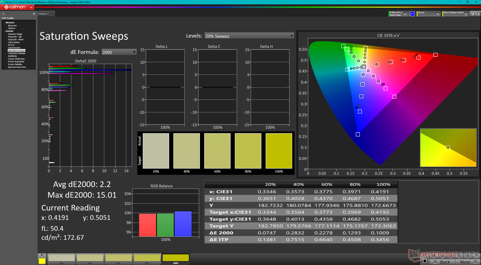Image resolution: width=481 pixels, height=265 pixels.
Task: Click the blue 237 meter status circle
Action: pos(412,14)
